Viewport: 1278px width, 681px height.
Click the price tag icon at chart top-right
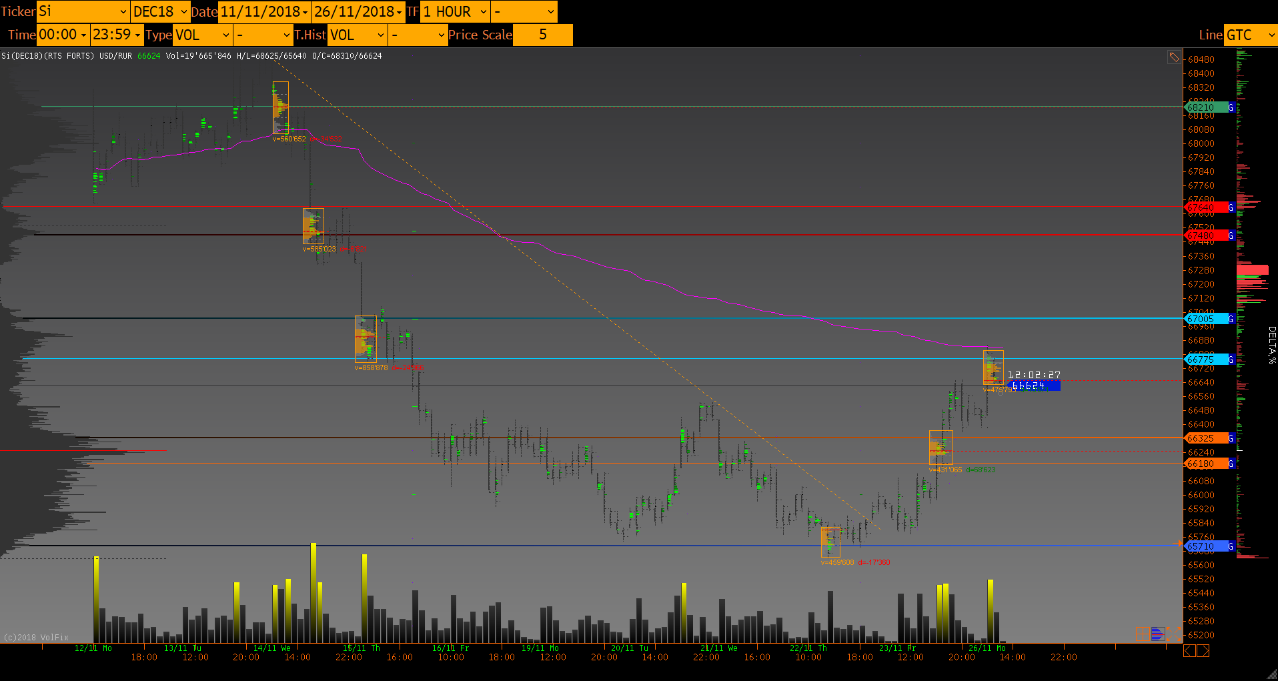1173,57
